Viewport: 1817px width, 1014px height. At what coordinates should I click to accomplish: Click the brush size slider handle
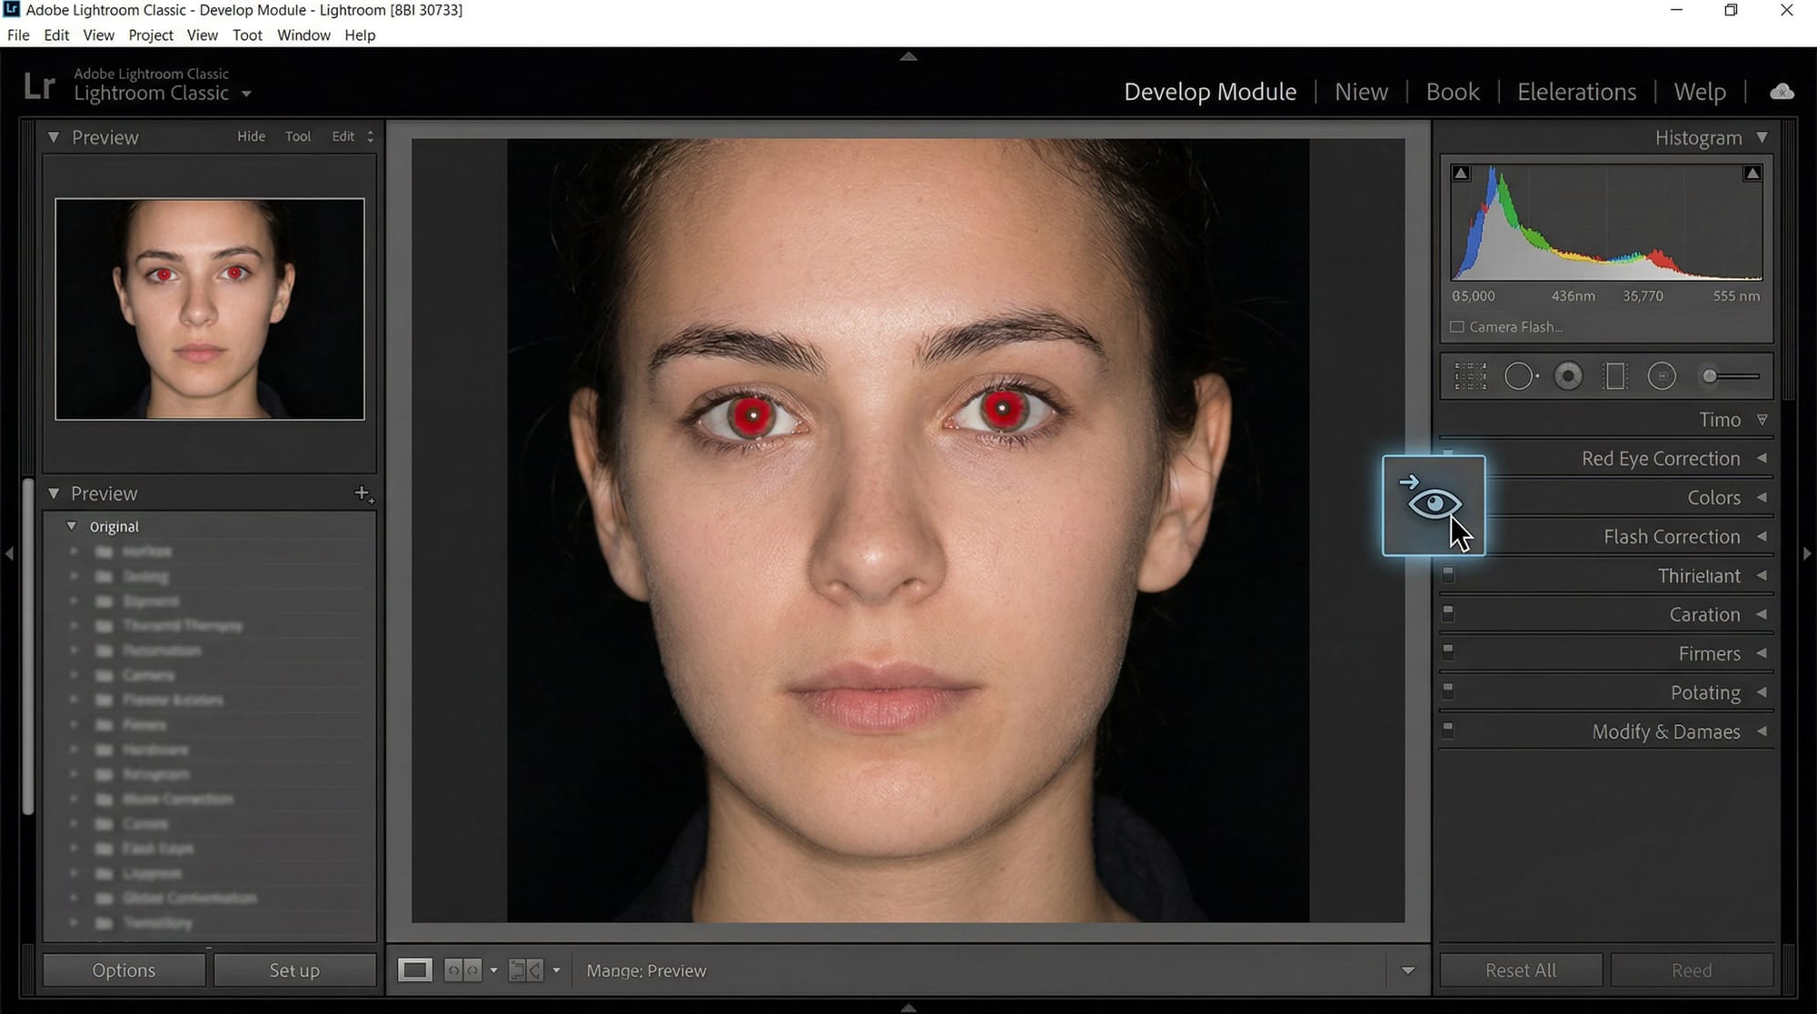1710,376
